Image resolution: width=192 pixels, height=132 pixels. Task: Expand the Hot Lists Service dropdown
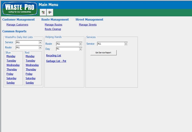[x=40, y=42]
